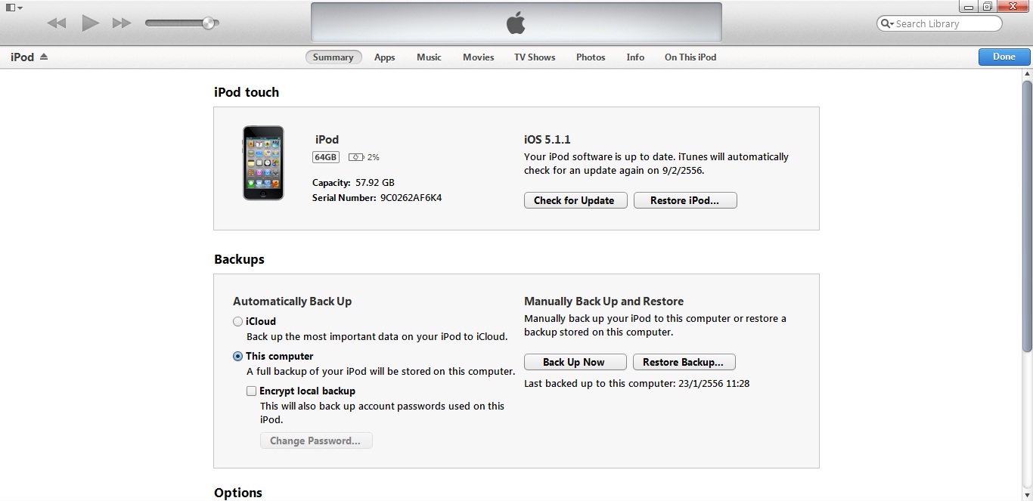1033x501 pixels.
Task: Select iCloud backup option
Action: (238, 321)
